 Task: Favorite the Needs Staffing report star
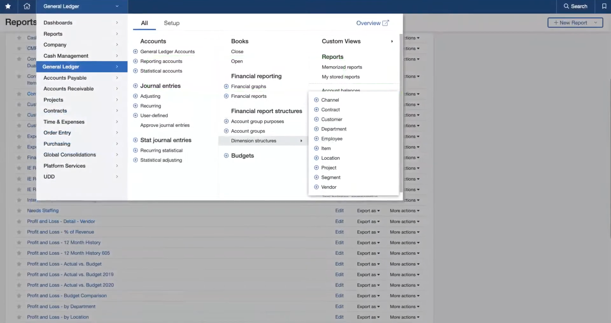click(x=19, y=211)
